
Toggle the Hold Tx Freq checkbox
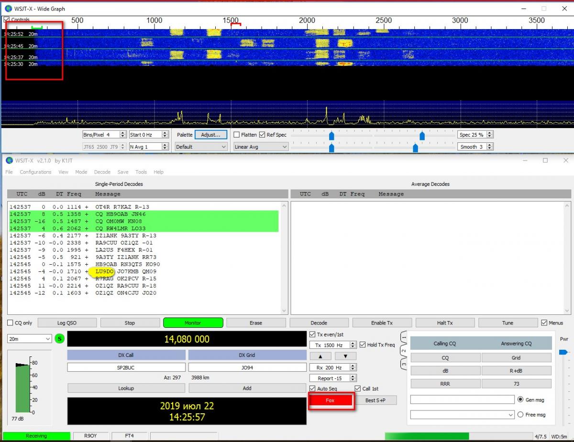pyautogui.click(x=362, y=345)
